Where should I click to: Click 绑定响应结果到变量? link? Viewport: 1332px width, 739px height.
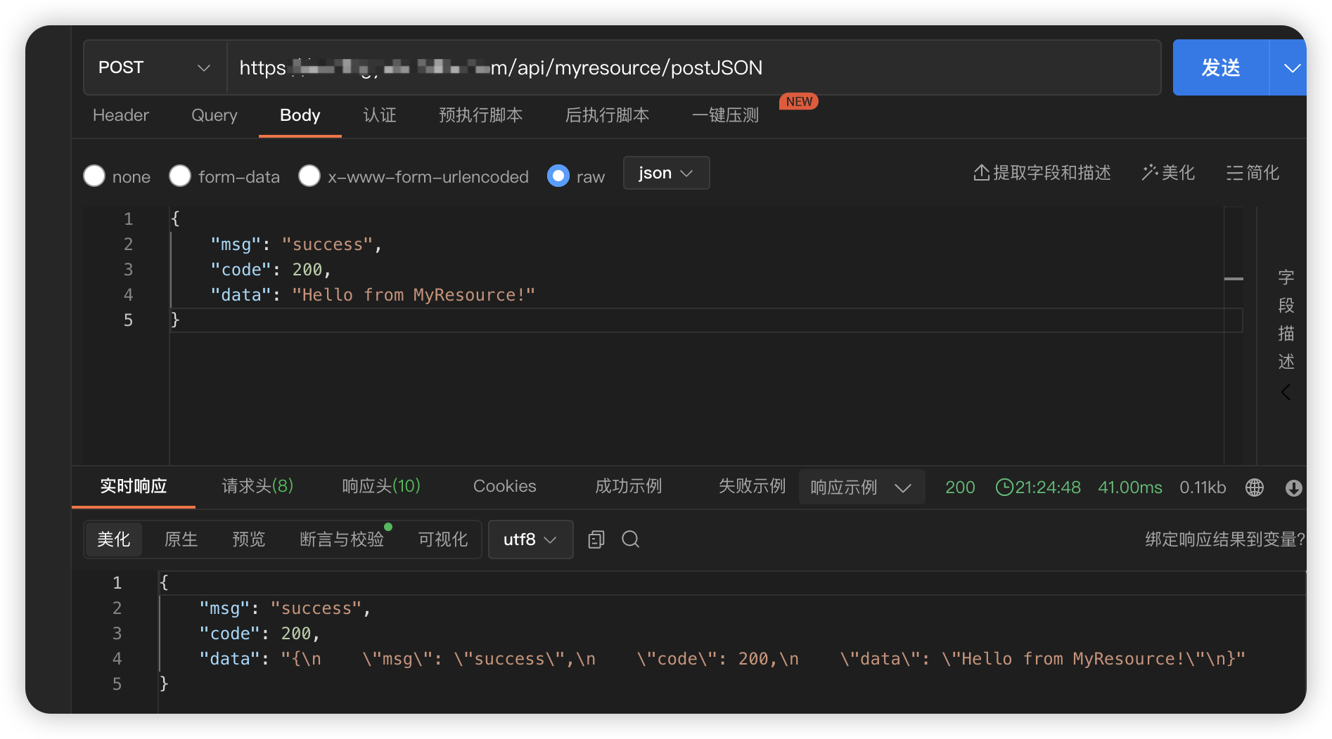pyautogui.click(x=1224, y=539)
